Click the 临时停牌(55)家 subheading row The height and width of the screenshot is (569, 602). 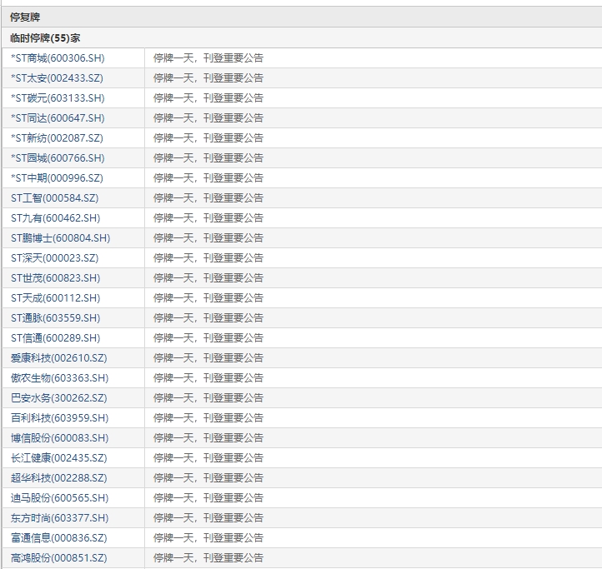tap(45, 38)
